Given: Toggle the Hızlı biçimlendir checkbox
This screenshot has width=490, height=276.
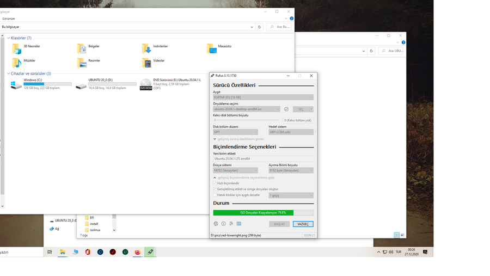Looking at the screenshot, I should (x=215, y=183).
